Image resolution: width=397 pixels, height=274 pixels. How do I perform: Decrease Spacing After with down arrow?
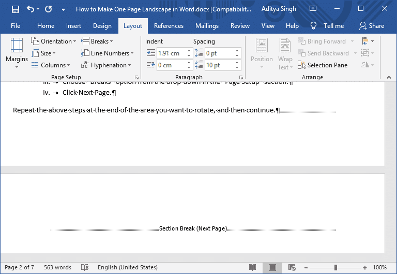(237, 68)
